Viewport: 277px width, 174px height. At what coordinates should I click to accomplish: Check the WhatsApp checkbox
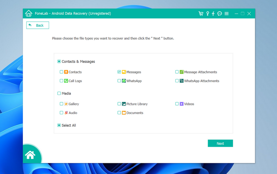coord(119,81)
